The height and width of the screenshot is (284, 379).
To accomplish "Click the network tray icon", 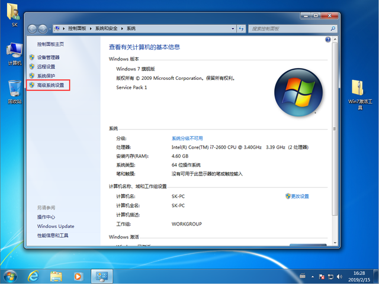I will (x=330, y=276).
